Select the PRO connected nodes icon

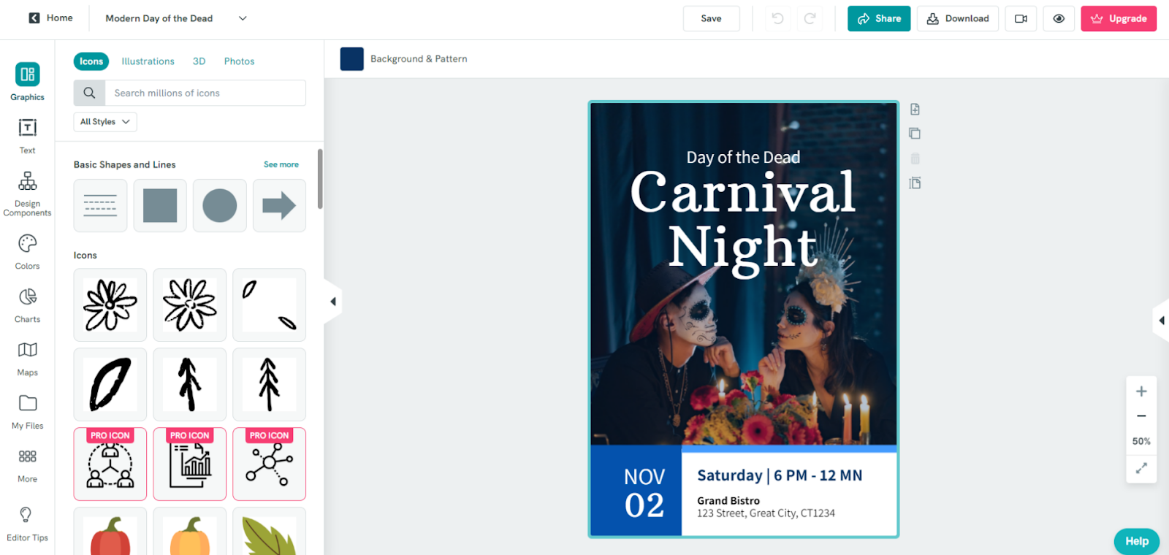tap(270, 464)
